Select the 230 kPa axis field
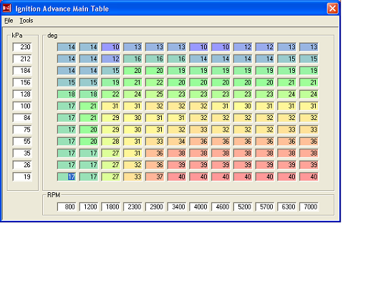 pyautogui.click(x=22, y=47)
